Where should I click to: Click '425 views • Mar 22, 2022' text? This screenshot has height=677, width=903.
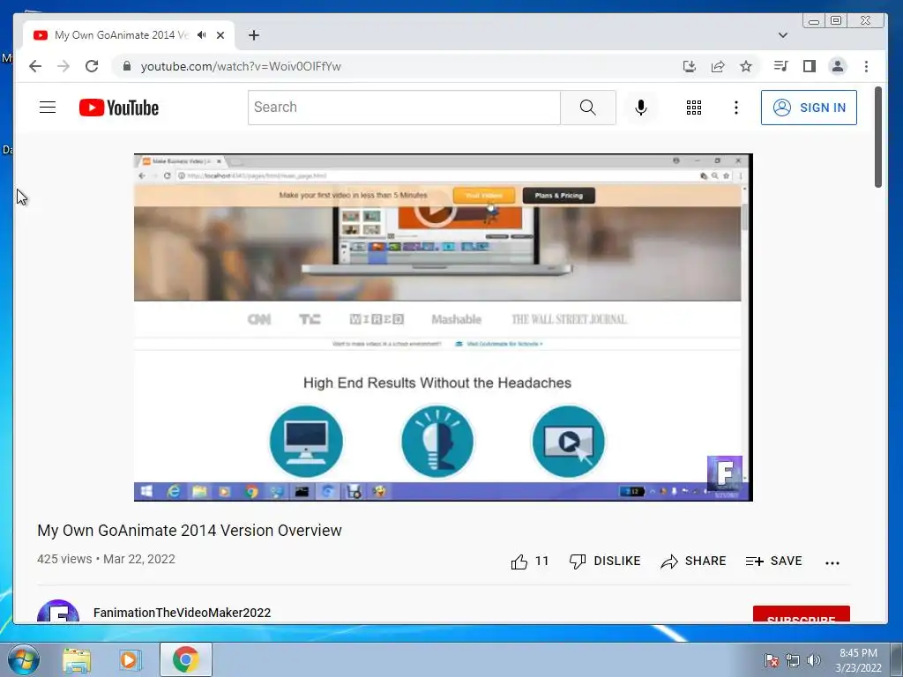pyautogui.click(x=106, y=559)
